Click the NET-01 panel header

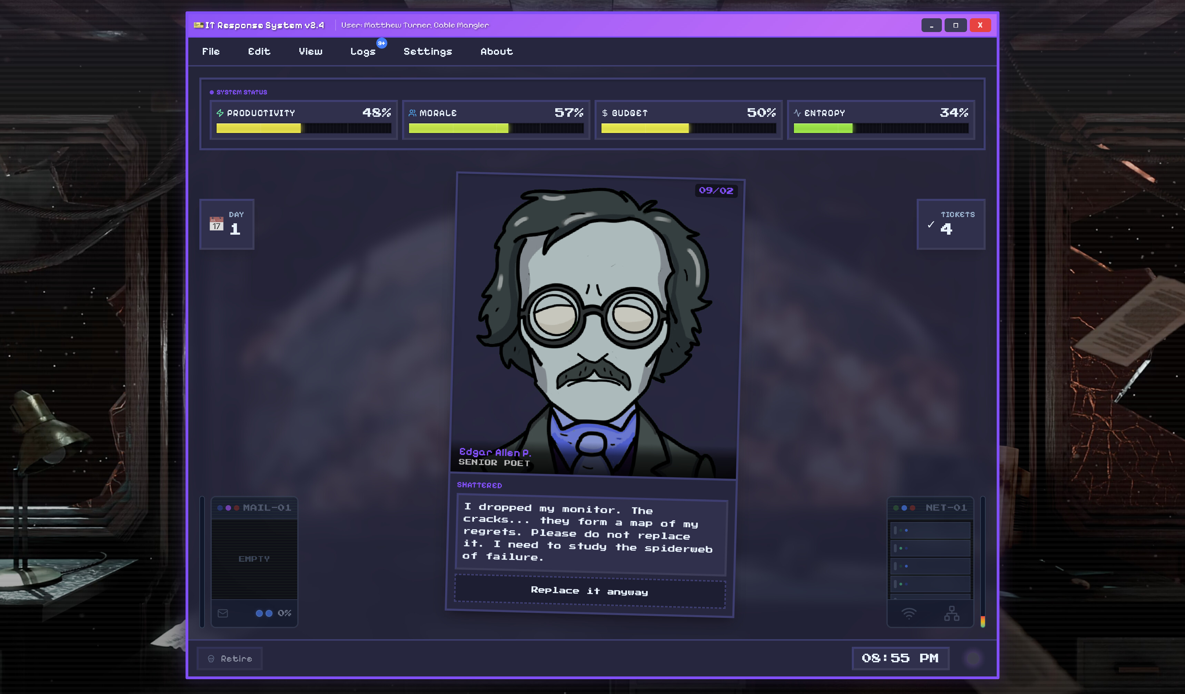(x=930, y=508)
